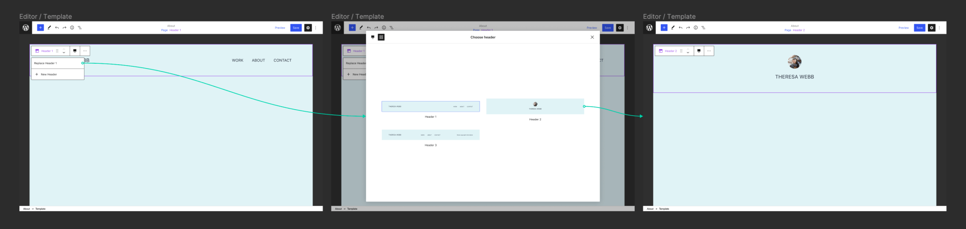Screen dimensions: 966x229
Task: Click the WordPress logo in the left frame
Action: 26,28
